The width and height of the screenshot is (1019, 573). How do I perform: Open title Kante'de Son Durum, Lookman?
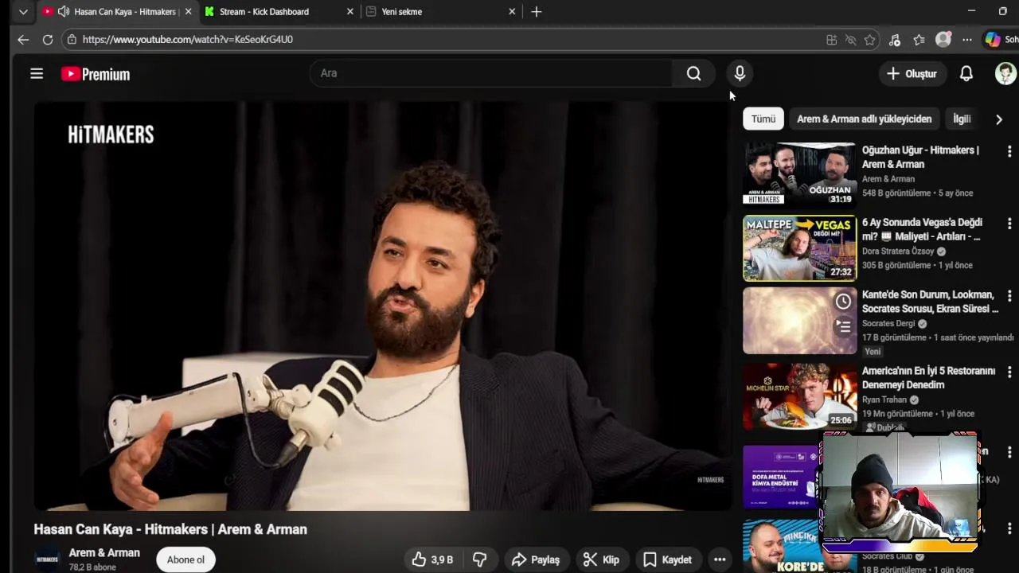930,302
